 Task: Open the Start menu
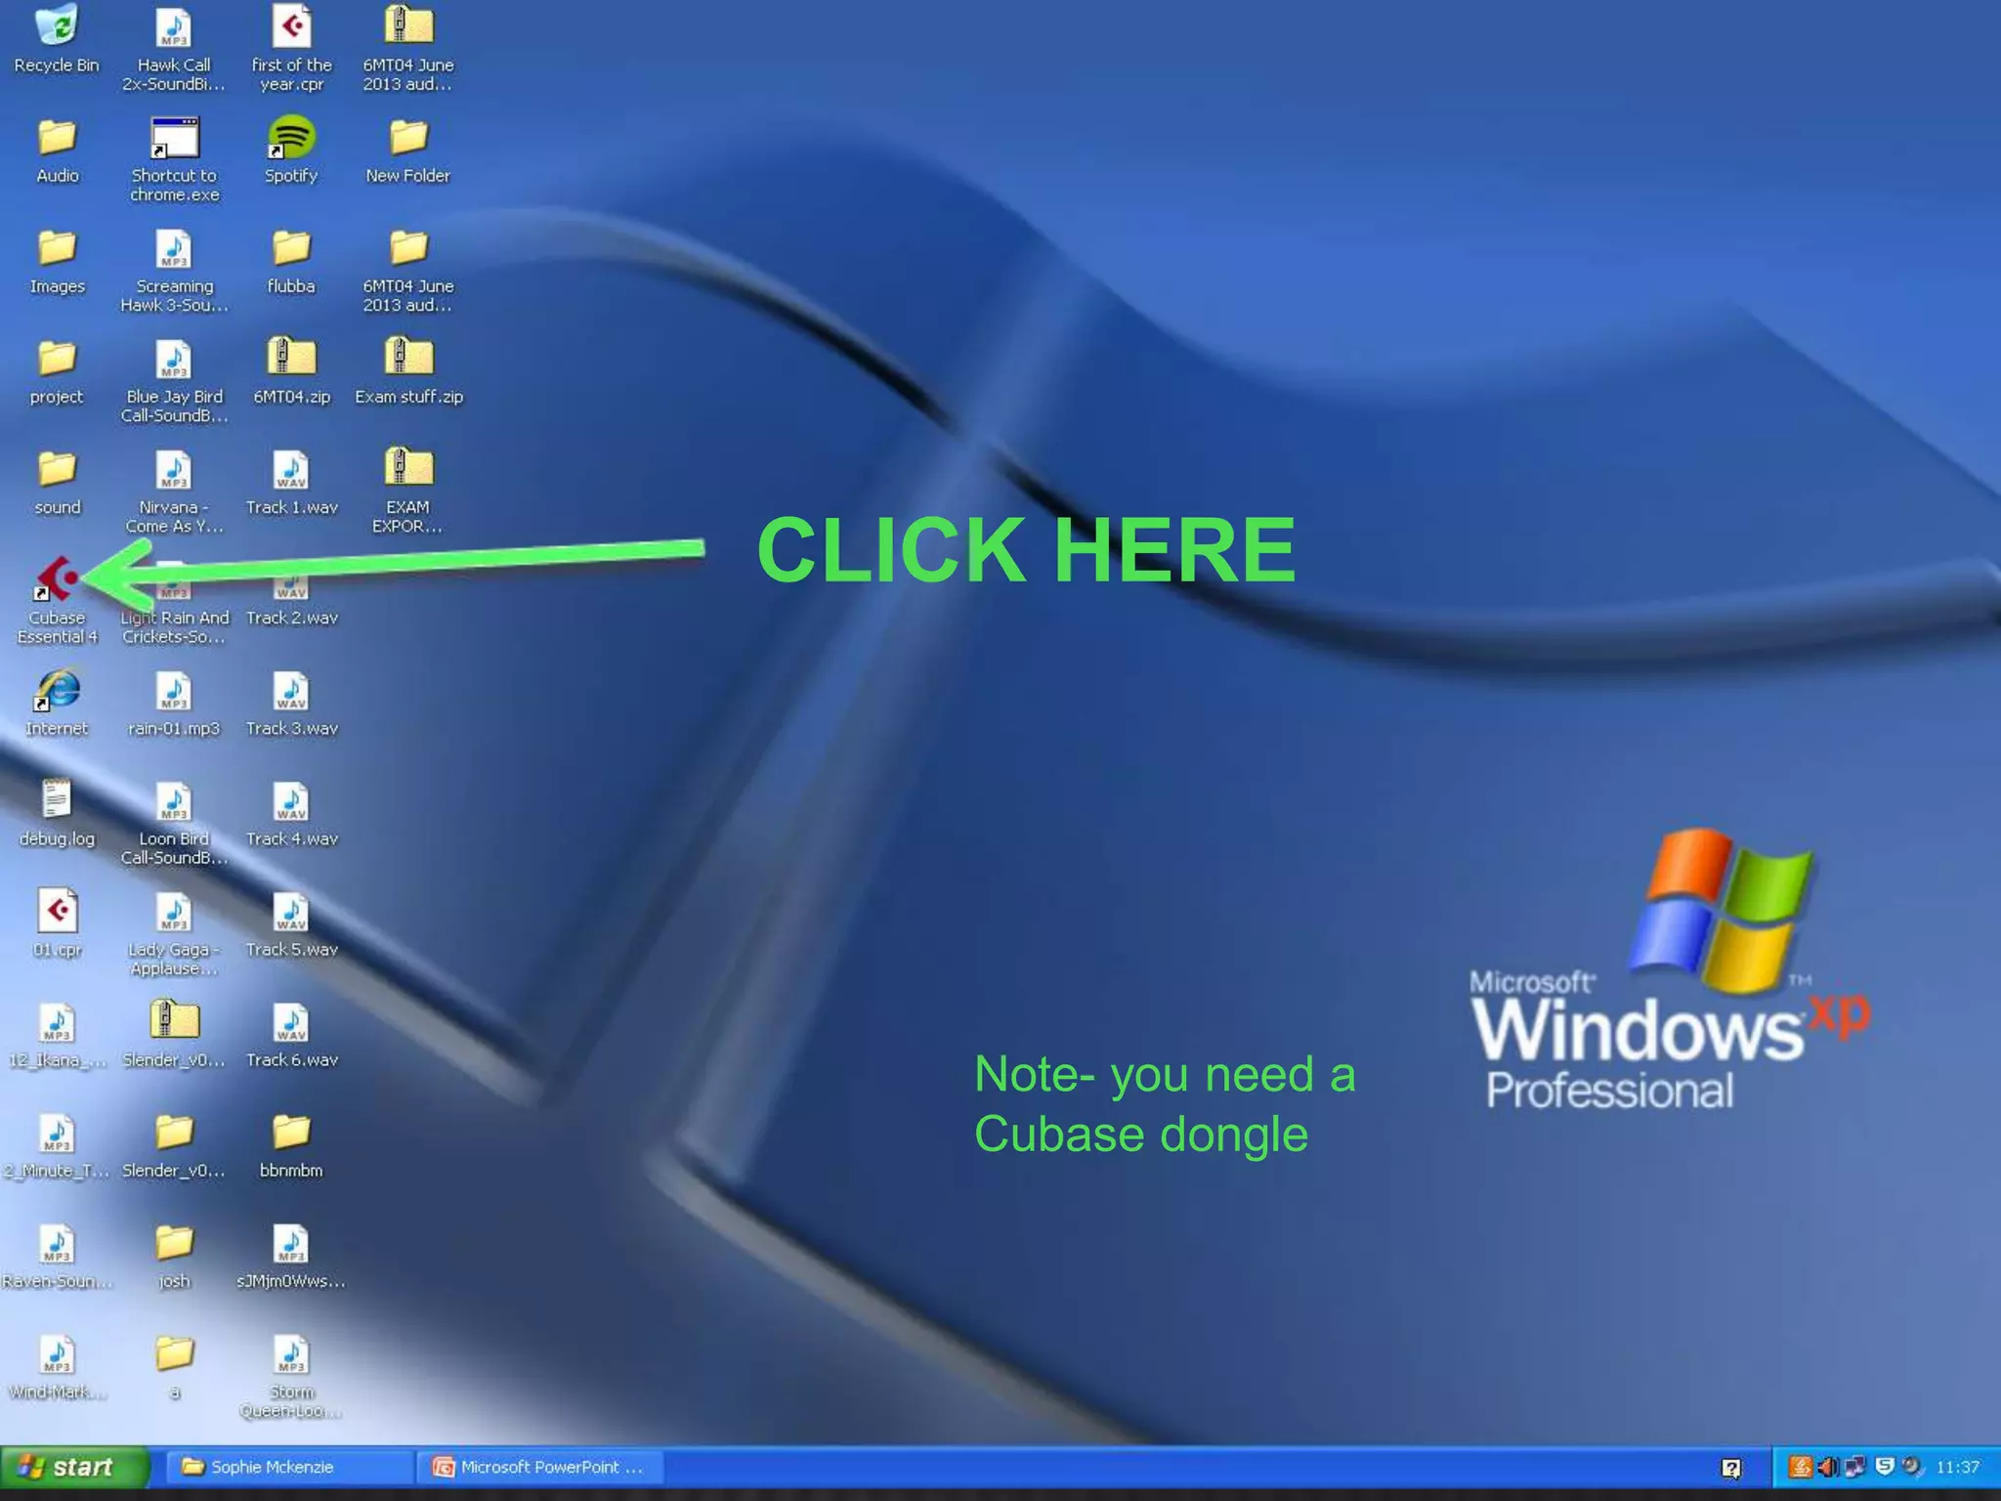pyautogui.click(x=74, y=1467)
